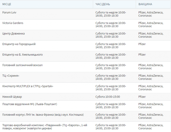Screen dimensions: 171x132
Task: Select Кінотеатр MULTIPLEX в СТРЦ «Spartak»
Action: [x=28, y=86]
